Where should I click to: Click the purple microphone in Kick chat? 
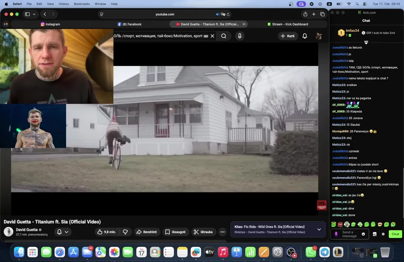[336, 234]
